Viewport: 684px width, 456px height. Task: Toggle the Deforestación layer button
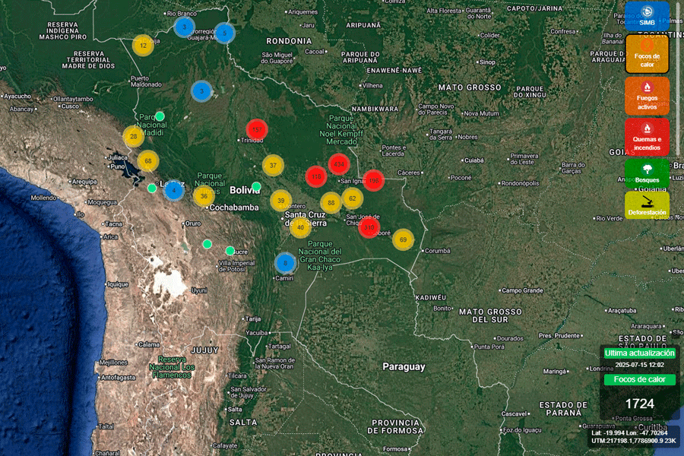point(647,204)
